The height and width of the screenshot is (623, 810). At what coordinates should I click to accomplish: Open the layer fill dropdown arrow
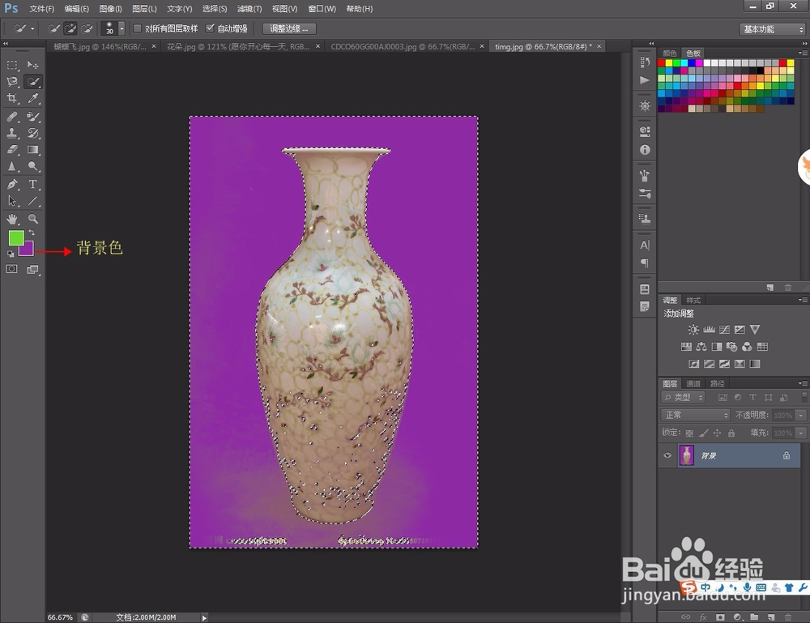(x=801, y=433)
